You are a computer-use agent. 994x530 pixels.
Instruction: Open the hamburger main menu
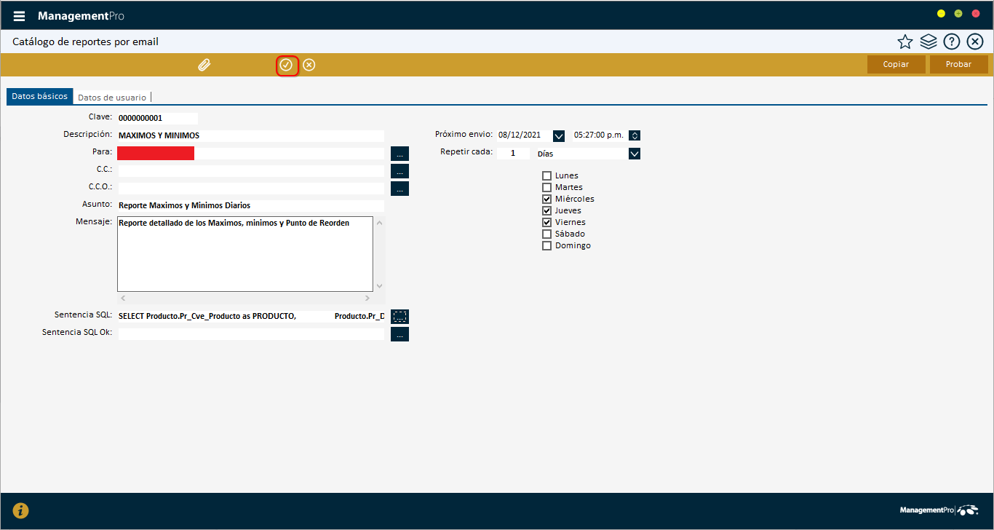tap(19, 16)
